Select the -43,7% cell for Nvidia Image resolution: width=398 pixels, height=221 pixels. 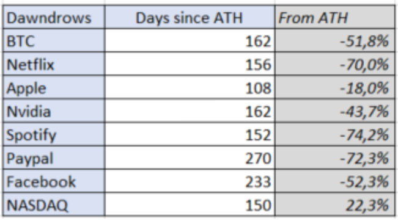(x=335, y=111)
